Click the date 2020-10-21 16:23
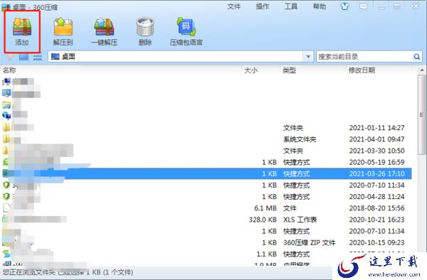 [x=377, y=220]
